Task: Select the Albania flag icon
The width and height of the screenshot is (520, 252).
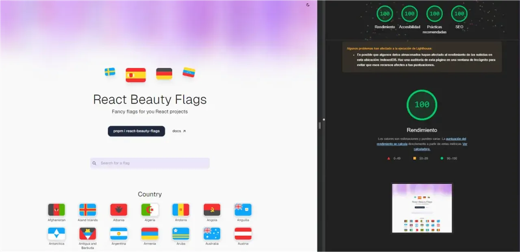Action: click(x=119, y=210)
